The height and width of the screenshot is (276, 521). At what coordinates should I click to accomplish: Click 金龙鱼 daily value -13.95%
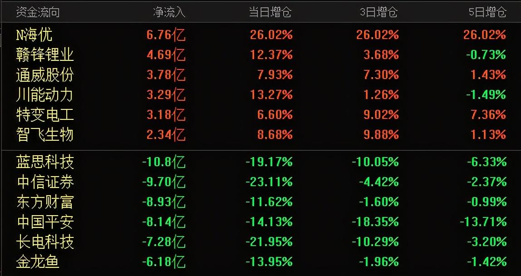pos(269,262)
